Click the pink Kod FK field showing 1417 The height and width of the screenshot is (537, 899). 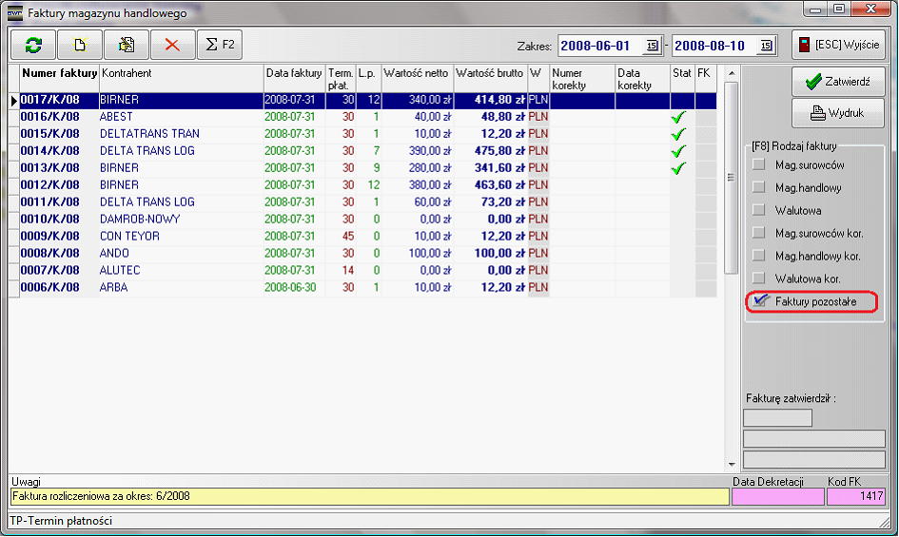[x=856, y=496]
